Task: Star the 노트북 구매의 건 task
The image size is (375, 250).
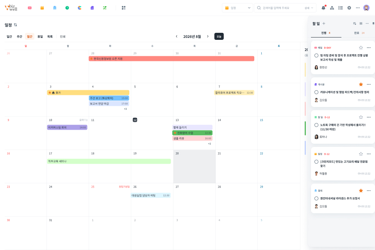Action: click(x=361, y=117)
